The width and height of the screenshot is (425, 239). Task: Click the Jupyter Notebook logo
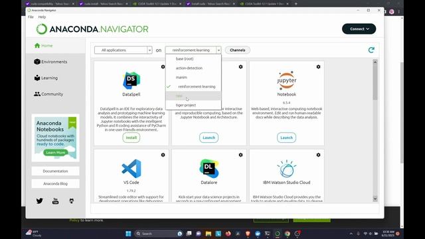click(x=286, y=80)
